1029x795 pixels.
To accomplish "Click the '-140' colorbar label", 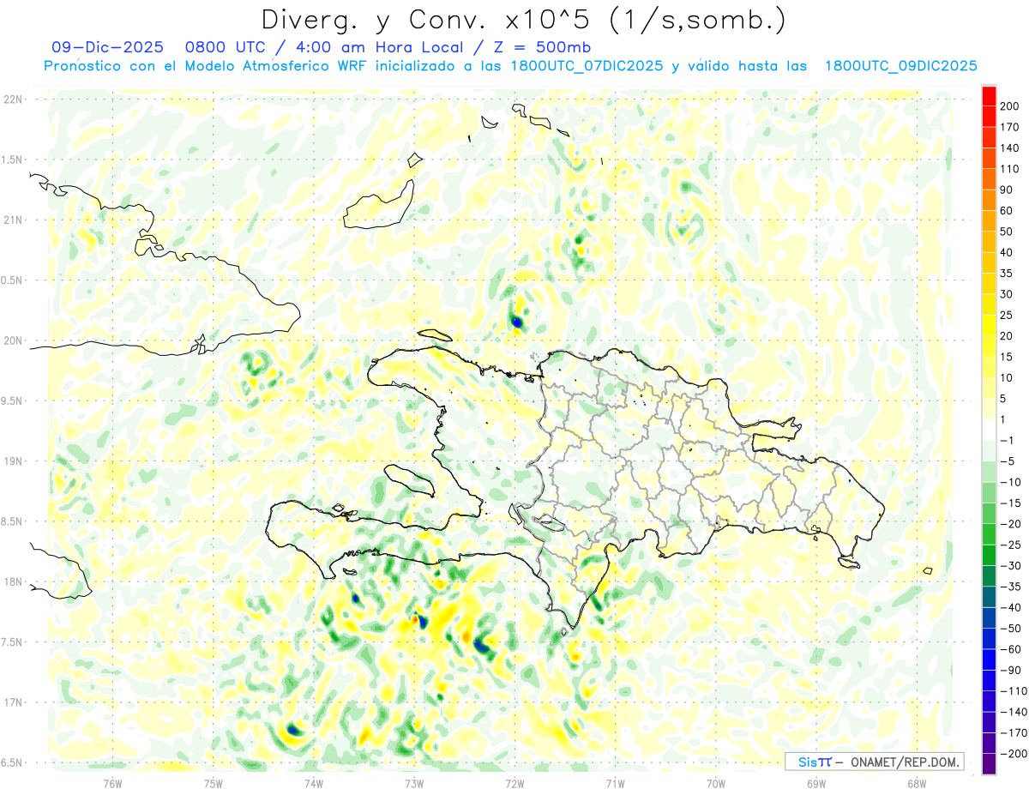I will (x=1012, y=712).
